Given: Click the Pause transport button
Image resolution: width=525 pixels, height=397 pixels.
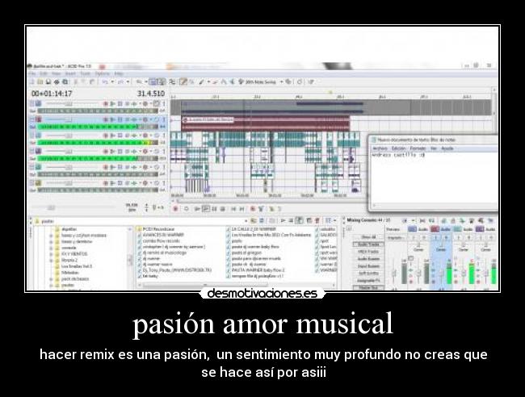Looking at the screenshot, I should point(214,209).
